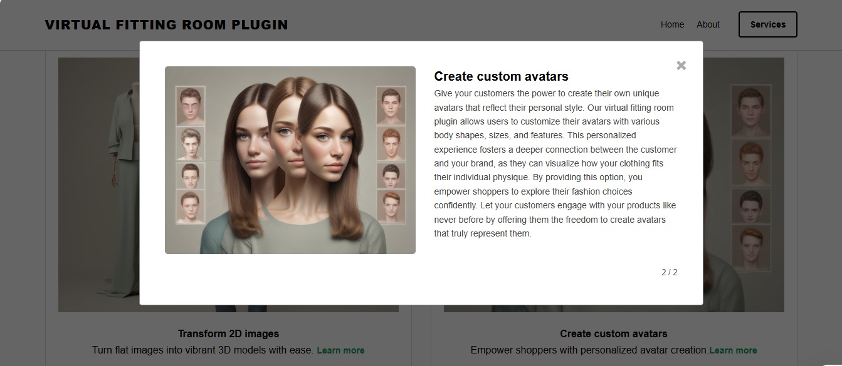Go to the About page

[708, 24]
